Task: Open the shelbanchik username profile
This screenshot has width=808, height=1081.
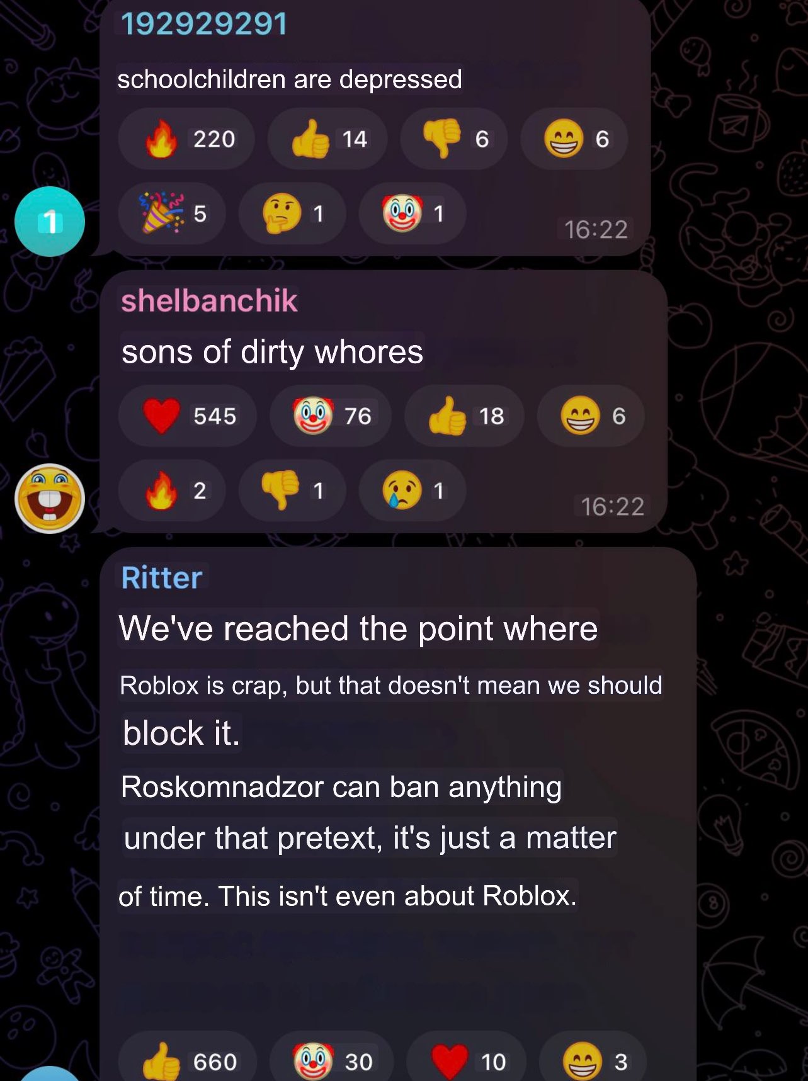Action: [209, 300]
